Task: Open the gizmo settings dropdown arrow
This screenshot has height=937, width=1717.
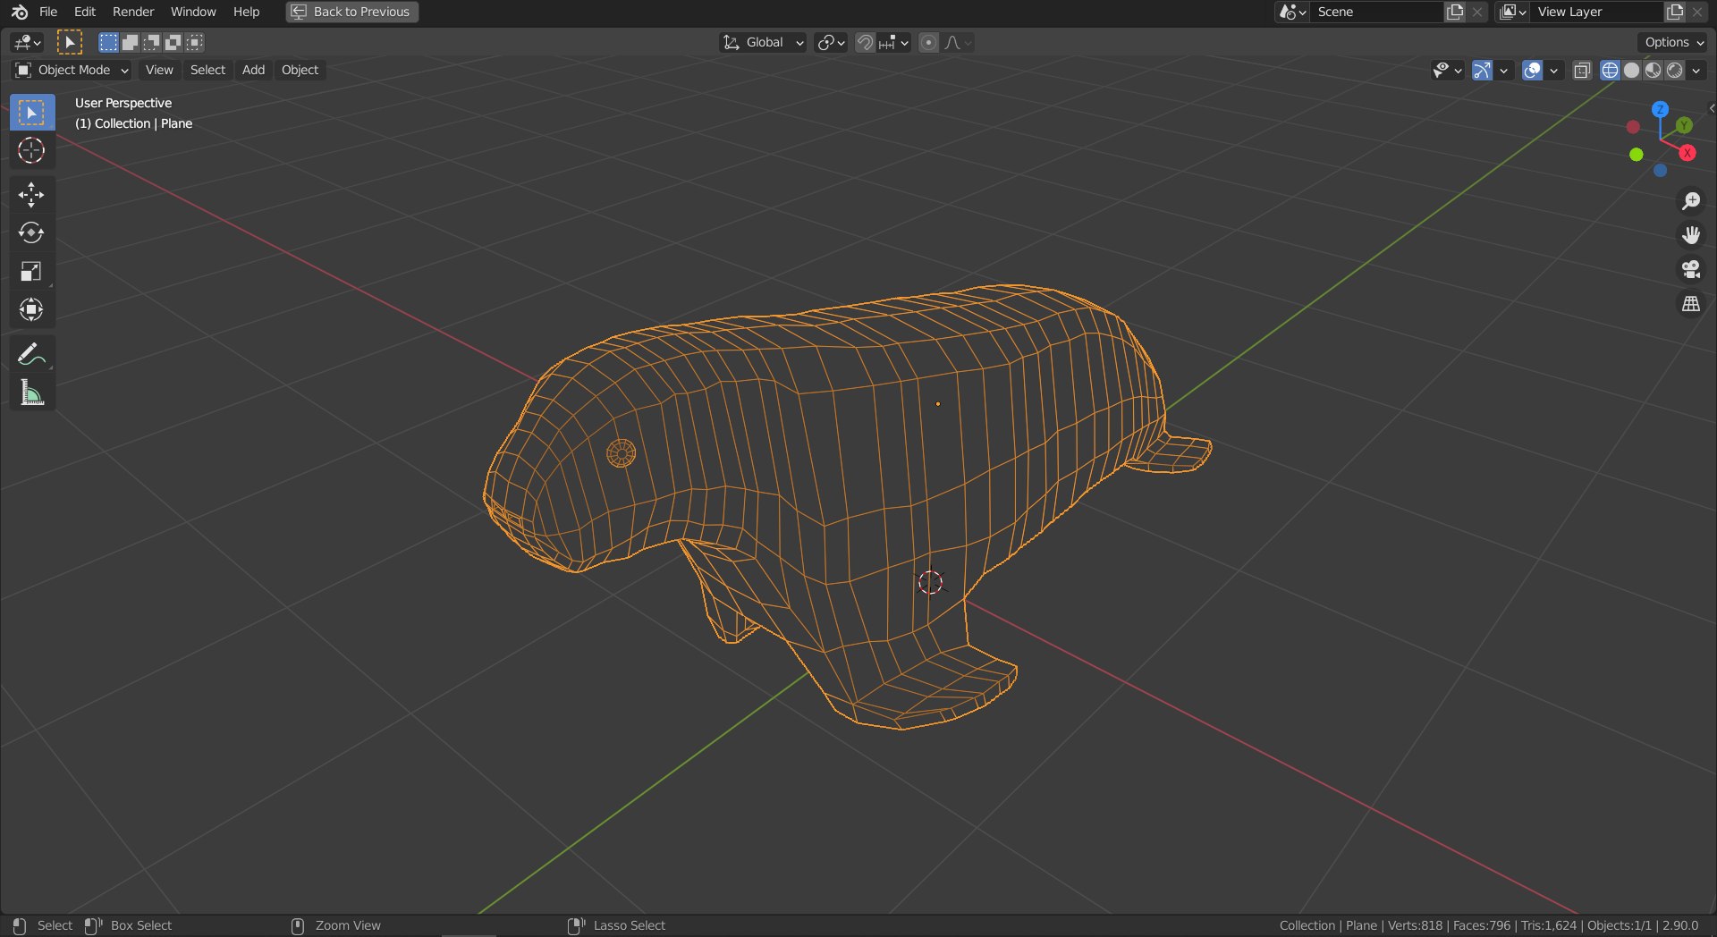Action: point(1503,70)
